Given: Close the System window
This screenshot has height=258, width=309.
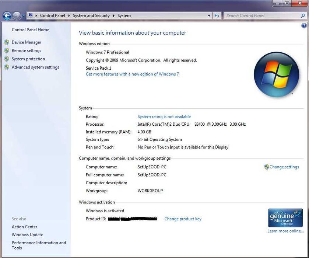Looking at the screenshot, I should coord(299,3).
